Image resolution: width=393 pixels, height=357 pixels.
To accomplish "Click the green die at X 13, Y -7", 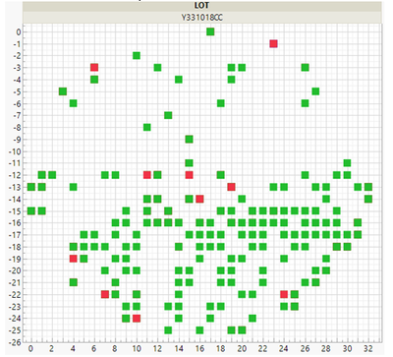I will [x=168, y=115].
